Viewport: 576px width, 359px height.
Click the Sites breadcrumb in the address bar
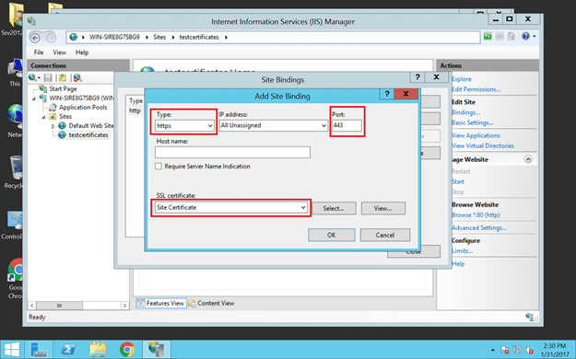point(159,37)
